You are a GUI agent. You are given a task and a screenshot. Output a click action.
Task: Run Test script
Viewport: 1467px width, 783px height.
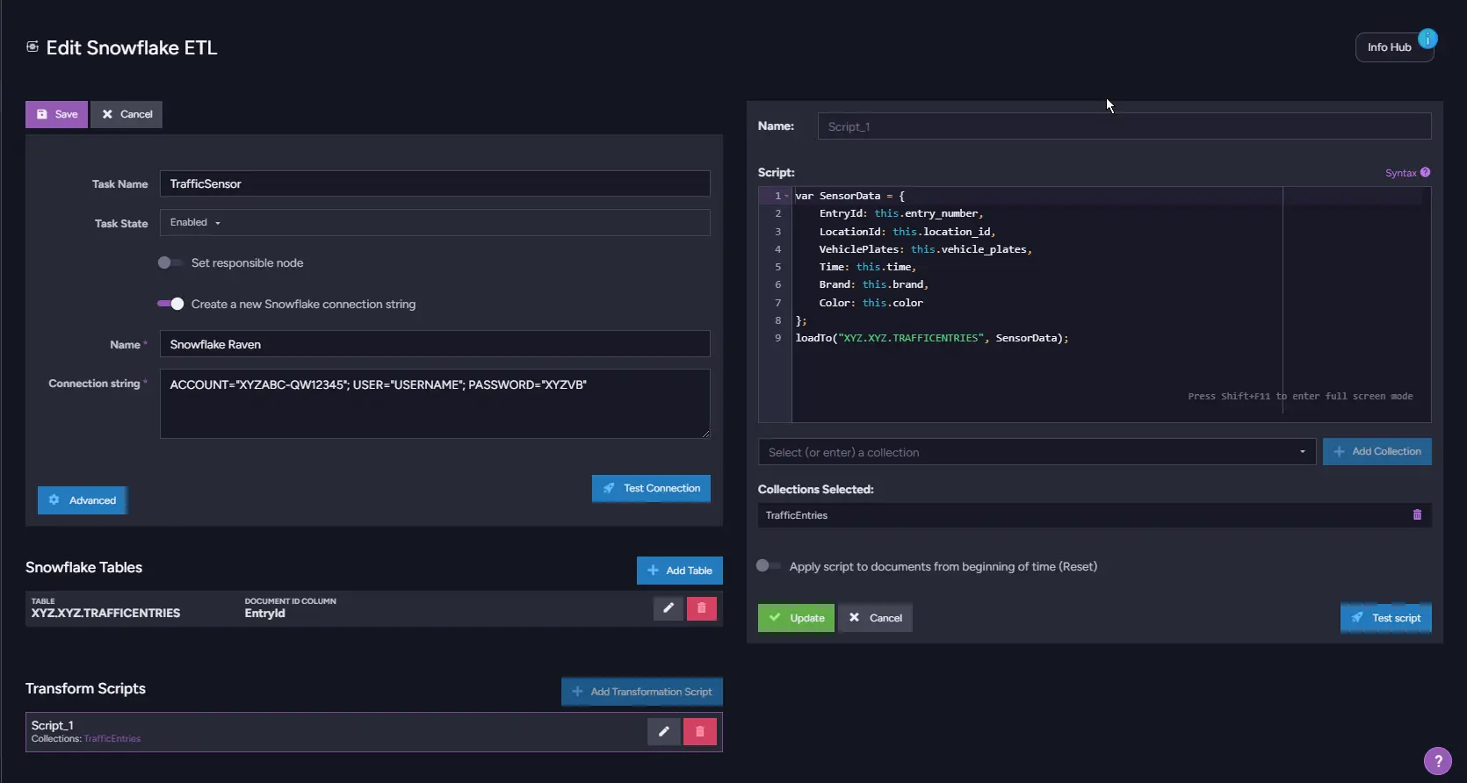coord(1386,618)
